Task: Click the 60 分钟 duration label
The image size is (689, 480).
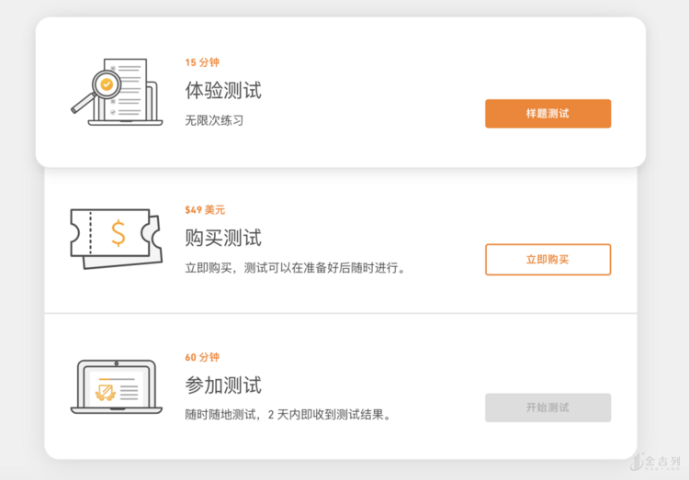Action: [202, 357]
